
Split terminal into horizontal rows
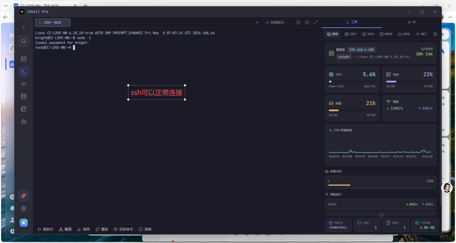click(307, 23)
